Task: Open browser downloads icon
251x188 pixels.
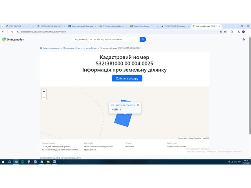Action: 238,32
